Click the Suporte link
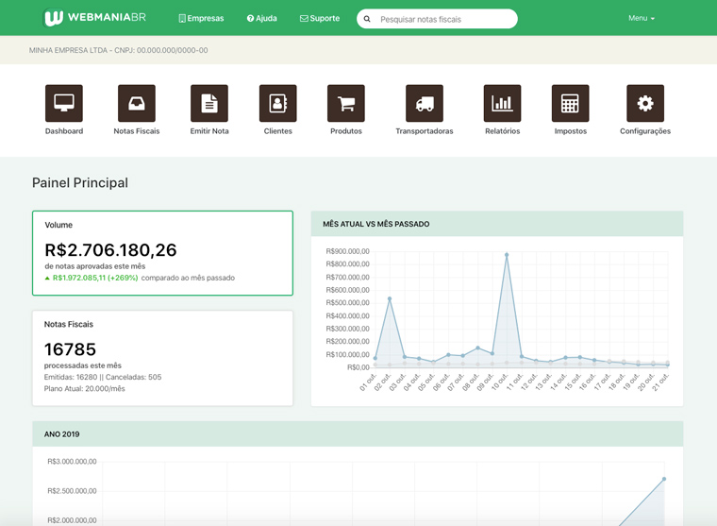 pyautogui.click(x=320, y=19)
